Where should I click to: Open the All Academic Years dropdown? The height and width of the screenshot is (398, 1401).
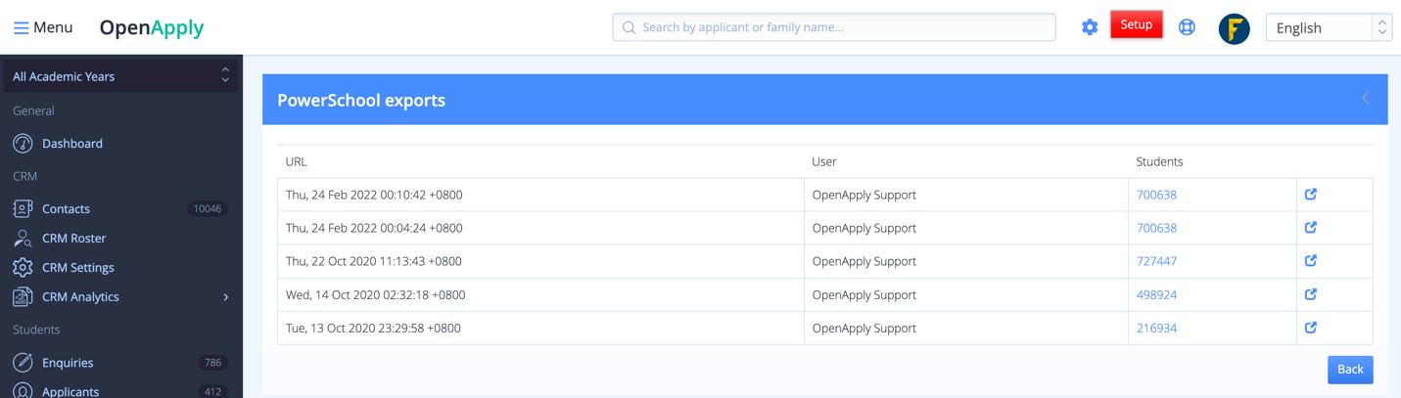pos(120,76)
